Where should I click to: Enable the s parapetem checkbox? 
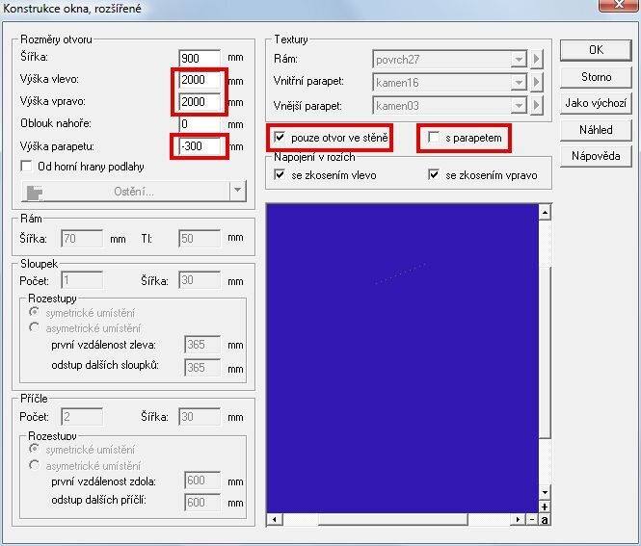[434, 137]
